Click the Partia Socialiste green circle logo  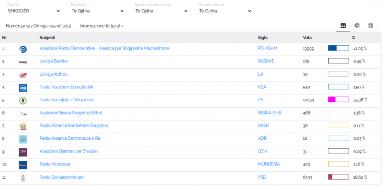tap(23, 101)
